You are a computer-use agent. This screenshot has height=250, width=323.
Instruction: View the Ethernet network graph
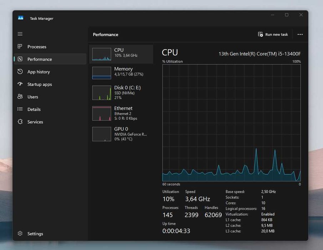[121, 113]
